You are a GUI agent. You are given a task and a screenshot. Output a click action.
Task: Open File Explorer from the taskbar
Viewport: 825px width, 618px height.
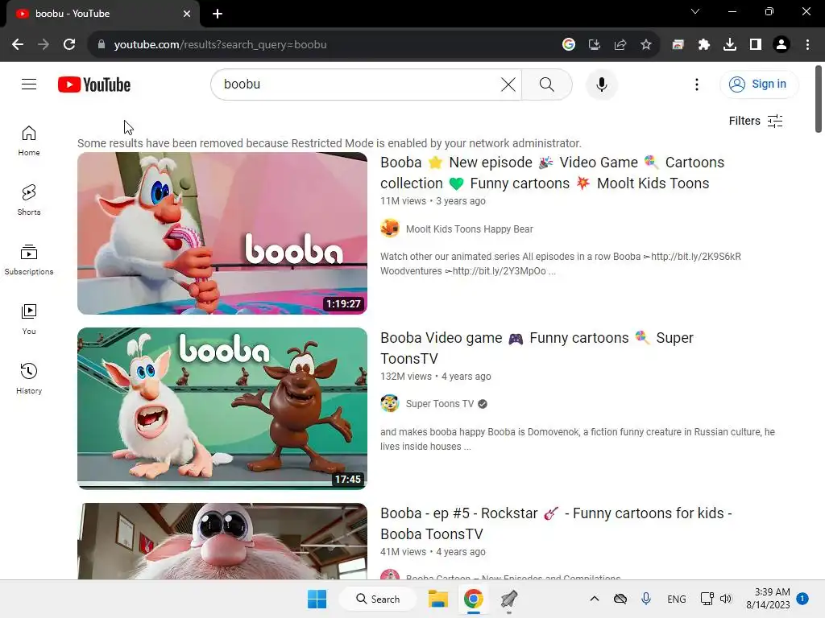coord(437,599)
